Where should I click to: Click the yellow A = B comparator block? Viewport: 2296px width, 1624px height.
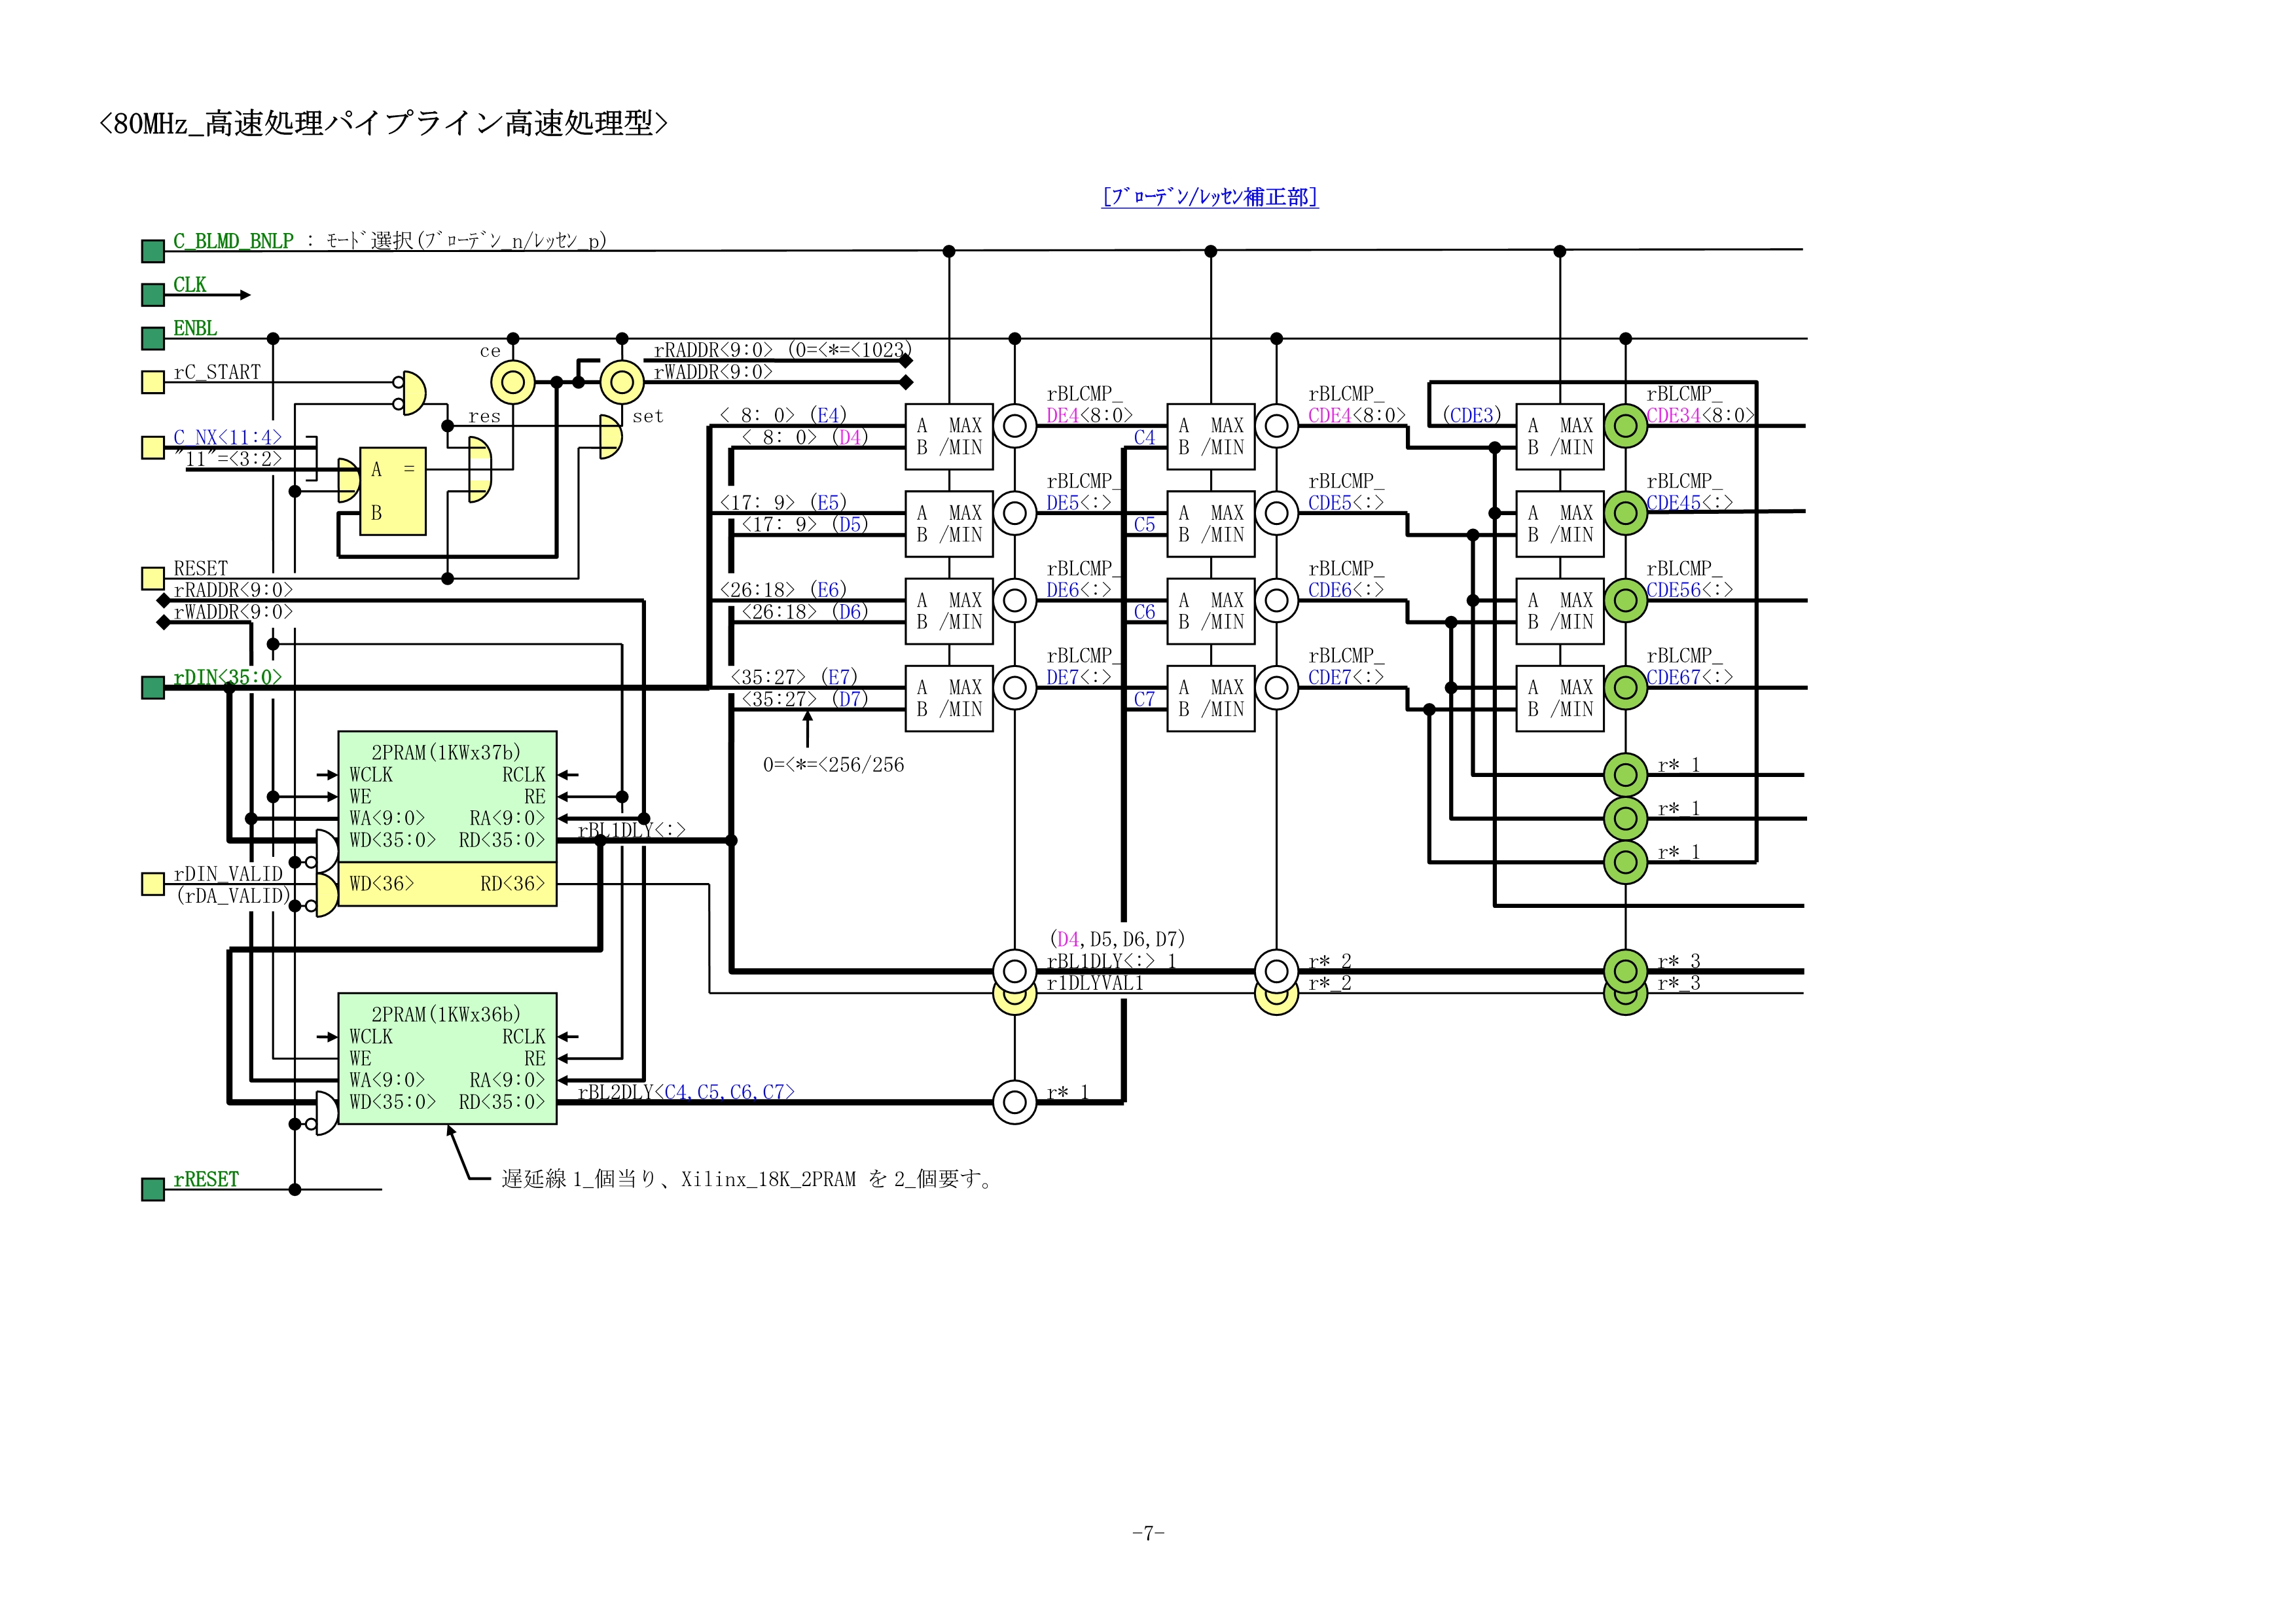click(393, 491)
